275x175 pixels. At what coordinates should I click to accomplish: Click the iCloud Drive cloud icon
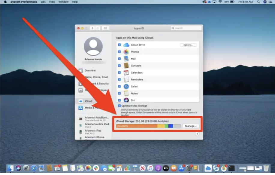126,45
